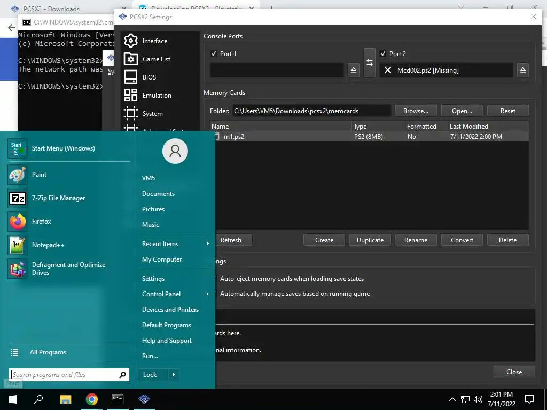Expand Lock options arrow
The width and height of the screenshot is (547, 410).
[174, 375]
